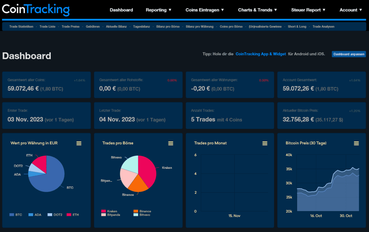369x232 pixels.
Task: Select Dashboard in the main menu
Action: click(121, 10)
